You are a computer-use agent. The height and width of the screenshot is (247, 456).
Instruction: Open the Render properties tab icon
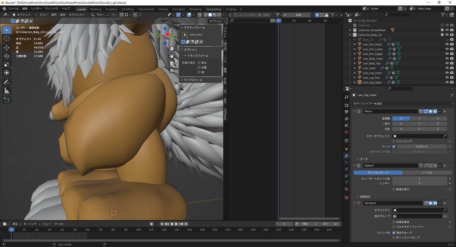346,105
